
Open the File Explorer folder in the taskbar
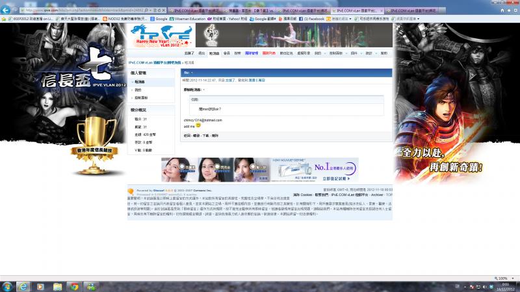click(58, 286)
